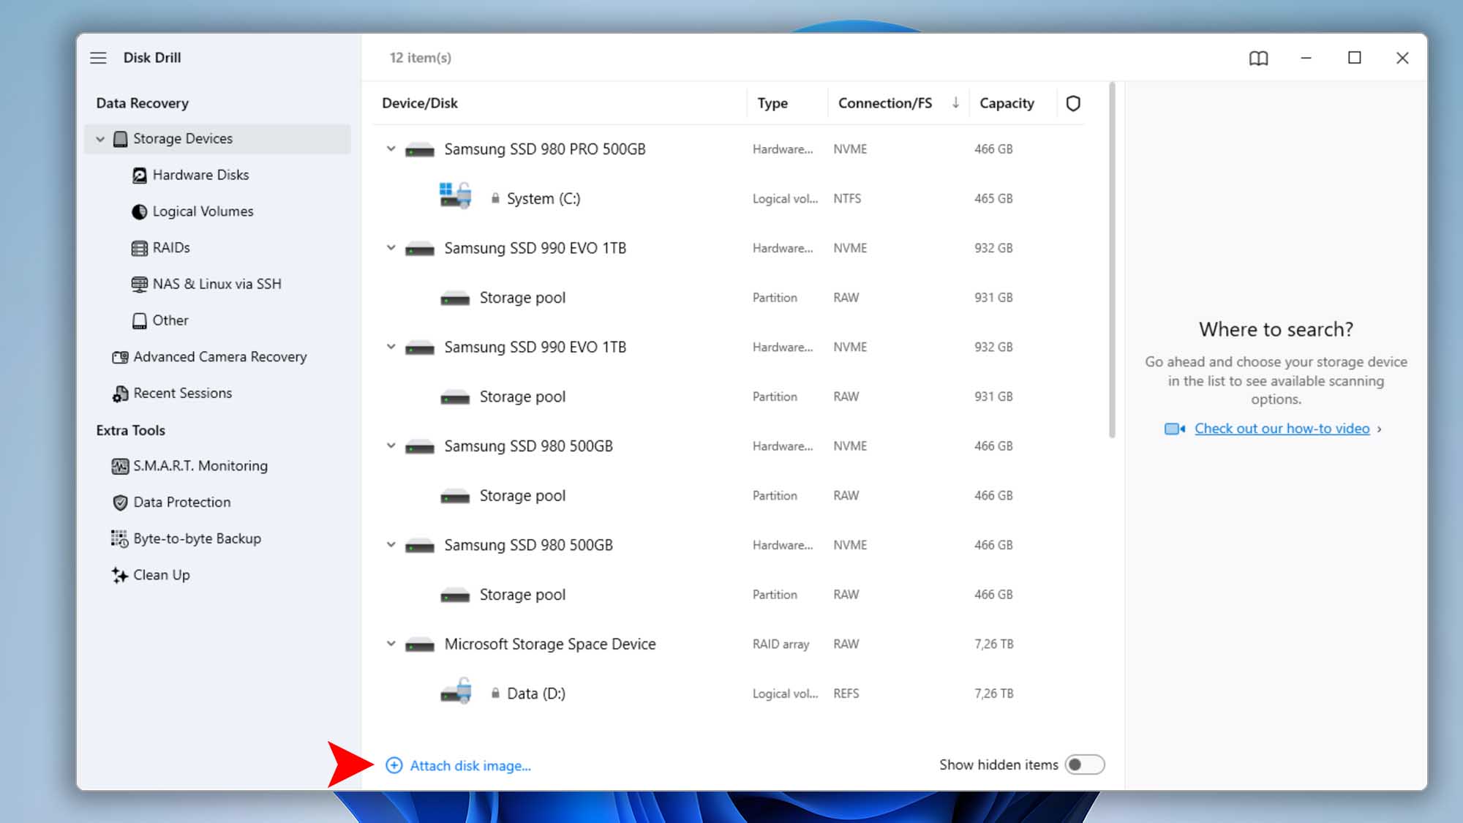
Task: Click the Clean Up sparkle icon
Action: coord(119,575)
